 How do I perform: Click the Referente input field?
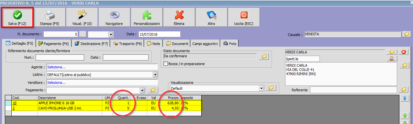353,90
